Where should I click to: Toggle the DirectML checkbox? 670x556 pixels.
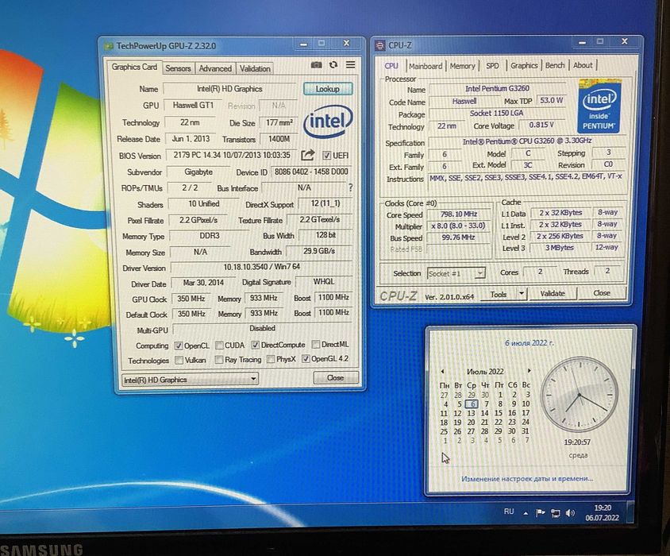point(316,344)
